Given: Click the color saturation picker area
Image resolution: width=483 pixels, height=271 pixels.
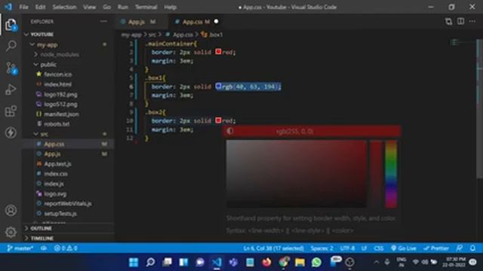Looking at the screenshot, I should click(x=297, y=174).
